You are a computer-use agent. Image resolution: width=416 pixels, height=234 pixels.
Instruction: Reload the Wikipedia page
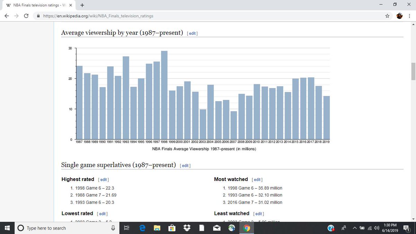[26, 16]
